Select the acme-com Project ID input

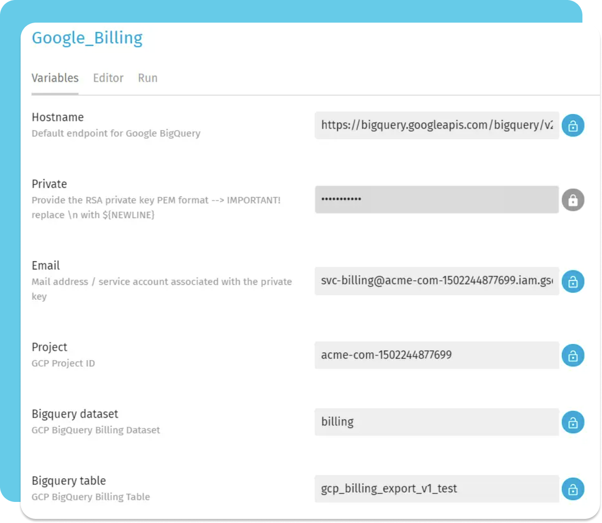coord(437,355)
